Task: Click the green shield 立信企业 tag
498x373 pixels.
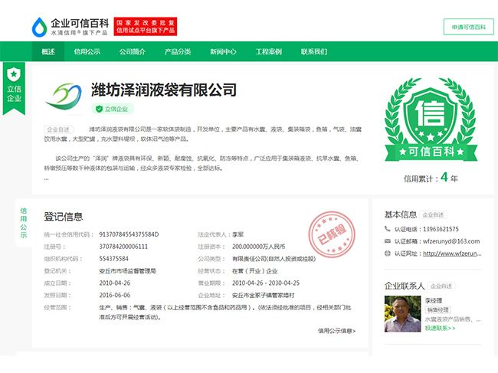Action: tap(113, 109)
